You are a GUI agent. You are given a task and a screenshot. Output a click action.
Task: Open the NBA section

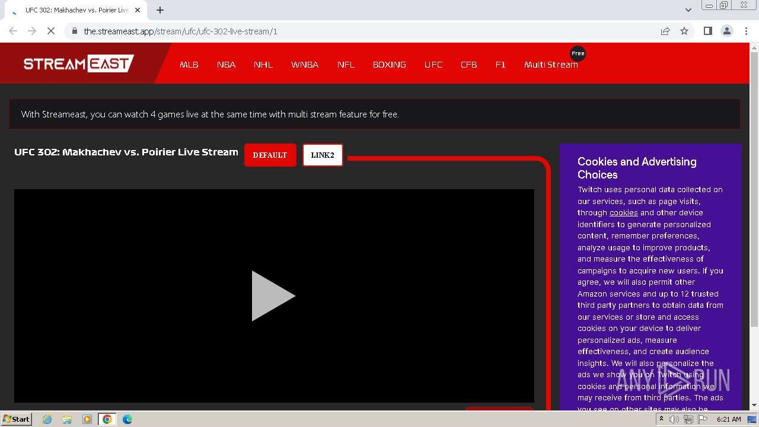pos(226,65)
